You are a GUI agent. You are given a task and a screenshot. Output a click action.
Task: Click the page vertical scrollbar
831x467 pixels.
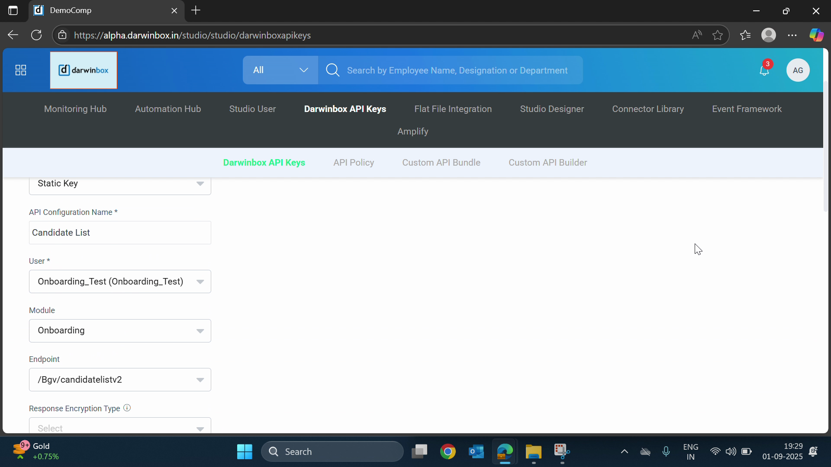point(825,147)
